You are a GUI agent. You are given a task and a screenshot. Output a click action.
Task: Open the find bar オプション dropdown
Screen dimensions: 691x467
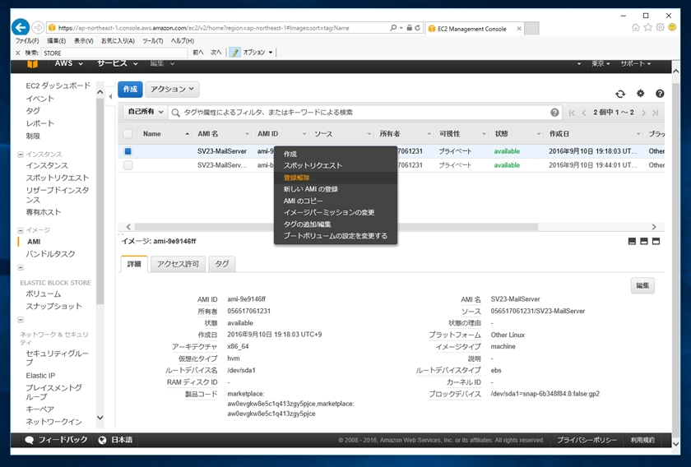click(257, 53)
